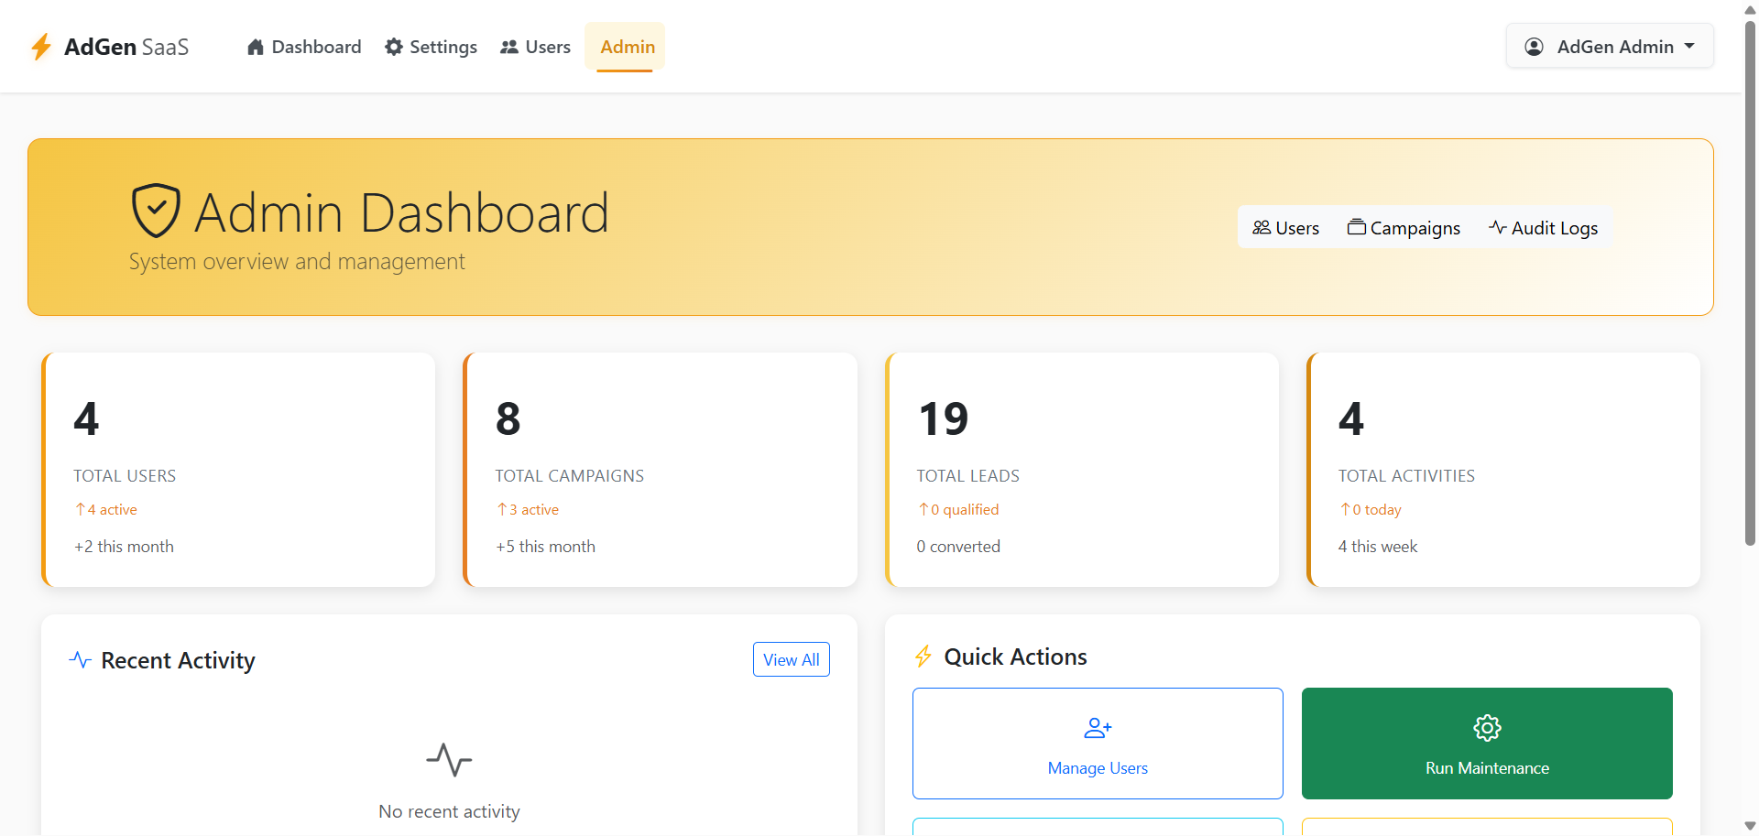Click the Total Users count 4
Screen dimensions: 1759x836
pyautogui.click(x=86, y=419)
